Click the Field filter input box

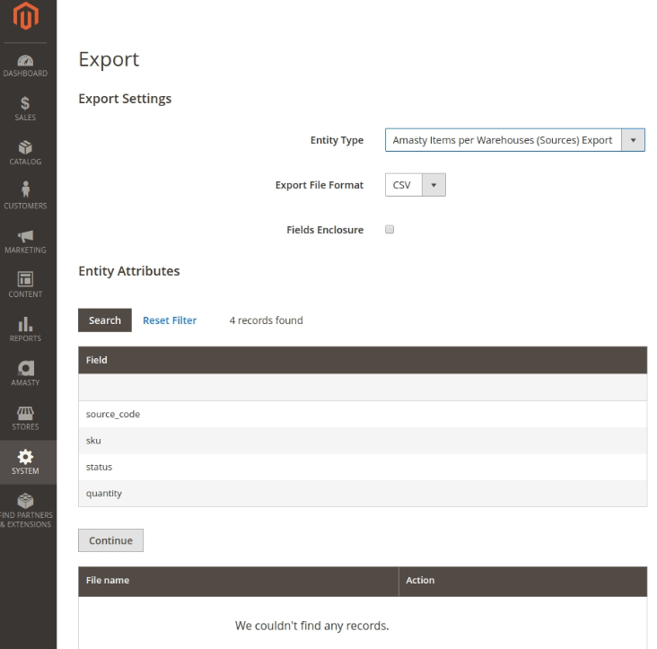click(x=362, y=388)
